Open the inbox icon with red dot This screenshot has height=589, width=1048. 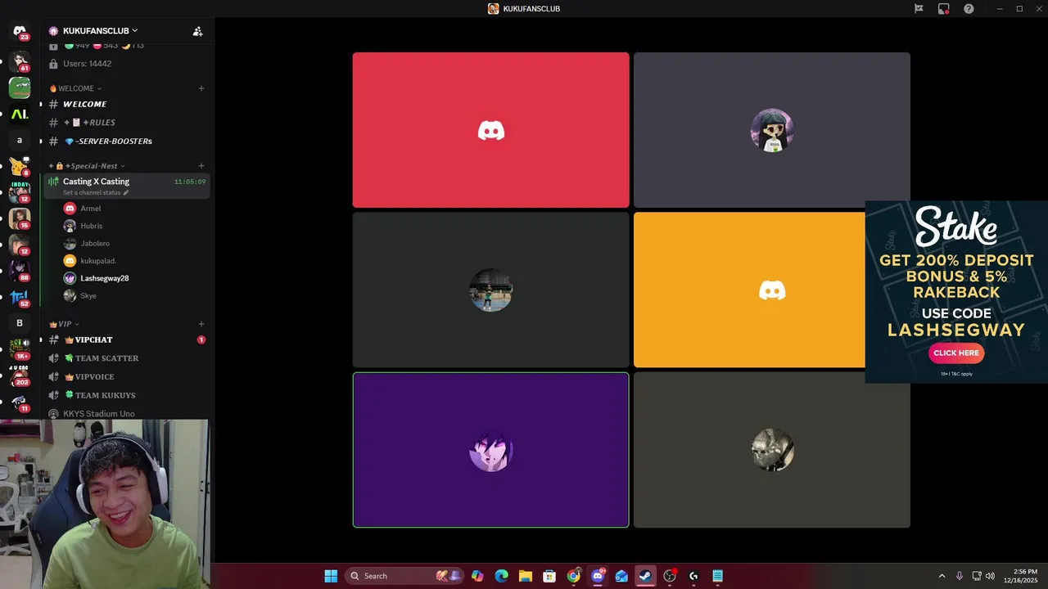pyautogui.click(x=944, y=9)
